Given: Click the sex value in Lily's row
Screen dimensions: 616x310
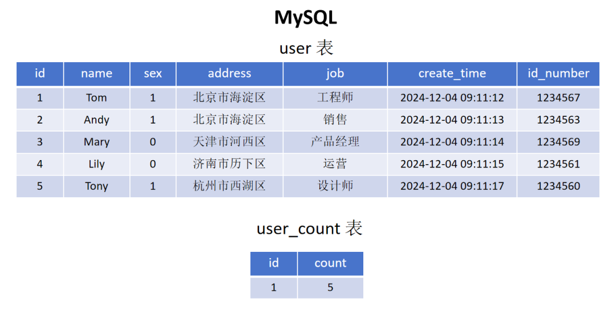Looking at the screenshot, I should coord(153,164).
